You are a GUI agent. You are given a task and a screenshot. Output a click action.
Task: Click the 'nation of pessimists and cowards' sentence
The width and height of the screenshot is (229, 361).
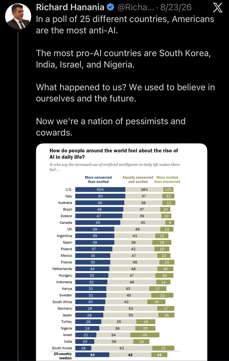[x=111, y=127]
